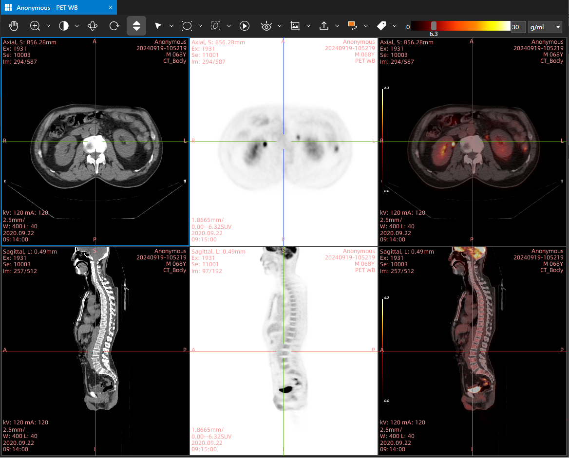The image size is (569, 458).
Task: Edit the maximum SUV value field
Action: pyautogui.click(x=518, y=27)
